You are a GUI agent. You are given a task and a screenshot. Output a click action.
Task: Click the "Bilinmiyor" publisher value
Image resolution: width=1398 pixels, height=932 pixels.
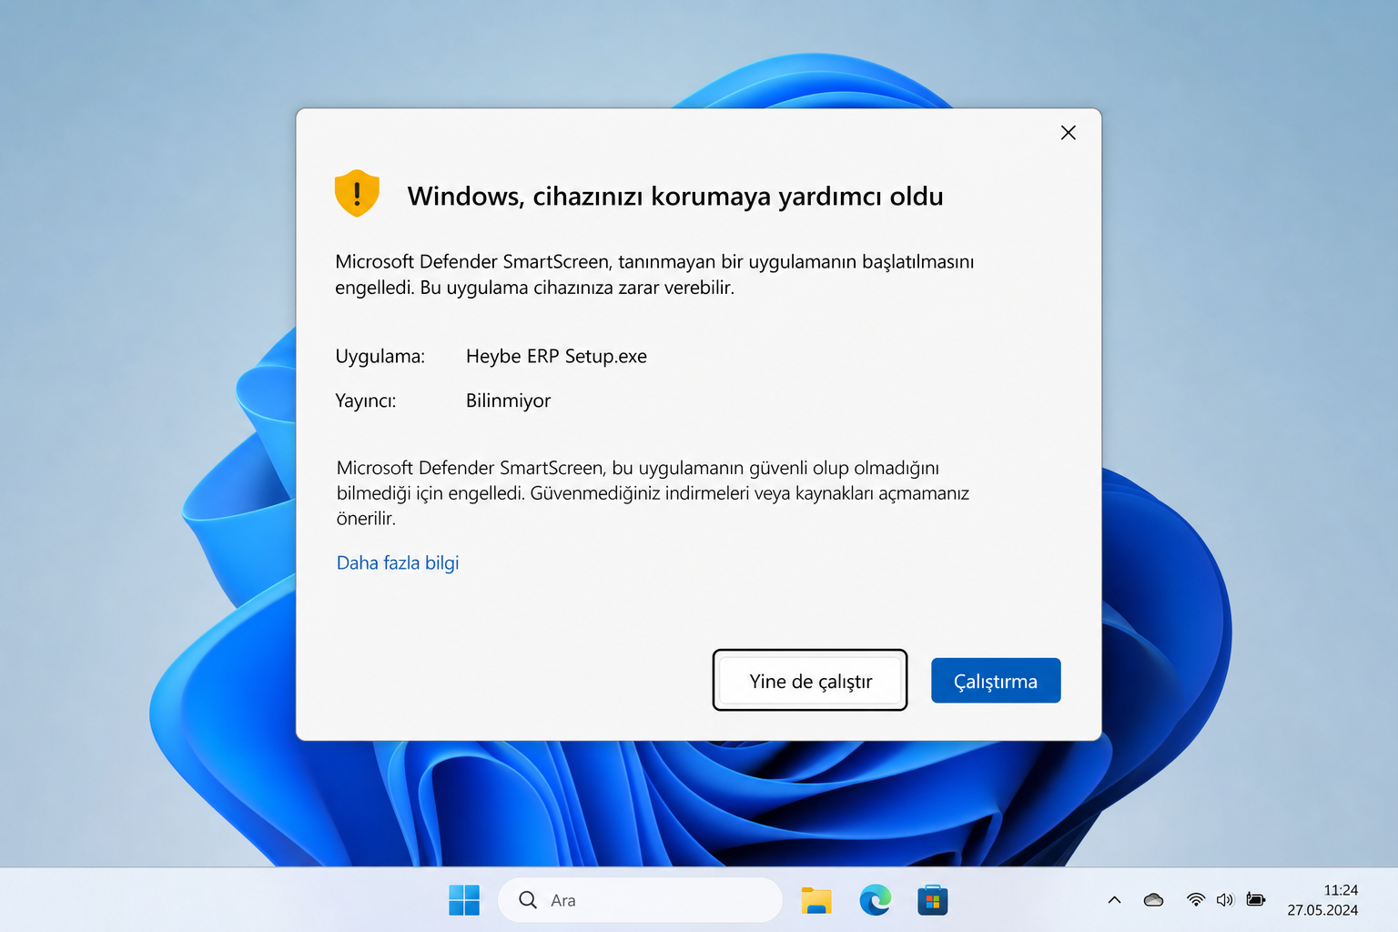[508, 400]
